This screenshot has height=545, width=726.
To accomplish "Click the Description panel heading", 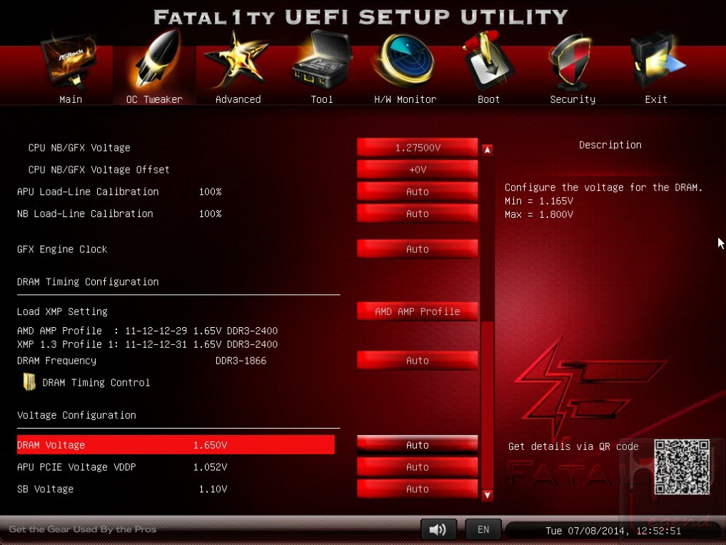I will [x=610, y=145].
